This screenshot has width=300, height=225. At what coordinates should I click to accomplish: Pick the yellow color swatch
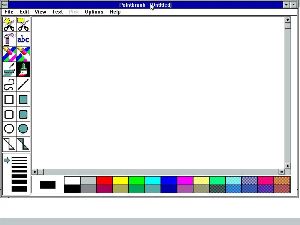point(120,180)
